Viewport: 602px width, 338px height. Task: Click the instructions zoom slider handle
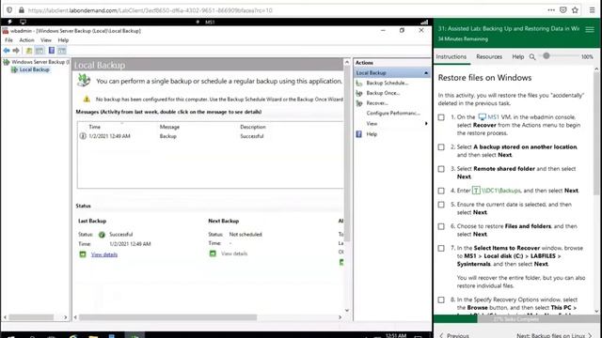click(x=546, y=56)
